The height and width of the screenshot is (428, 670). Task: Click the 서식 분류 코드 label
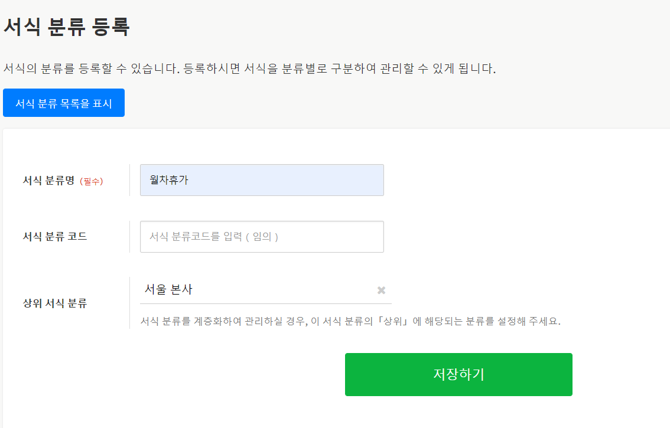coord(54,237)
